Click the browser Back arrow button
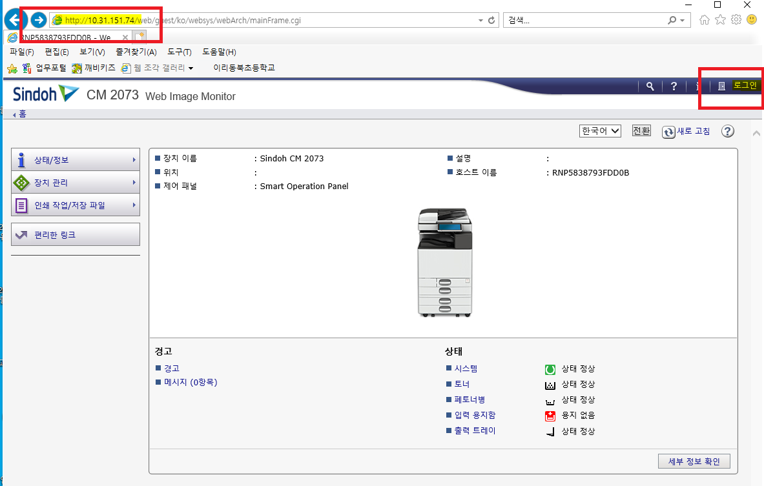This screenshot has height=486, width=764. tap(15, 20)
